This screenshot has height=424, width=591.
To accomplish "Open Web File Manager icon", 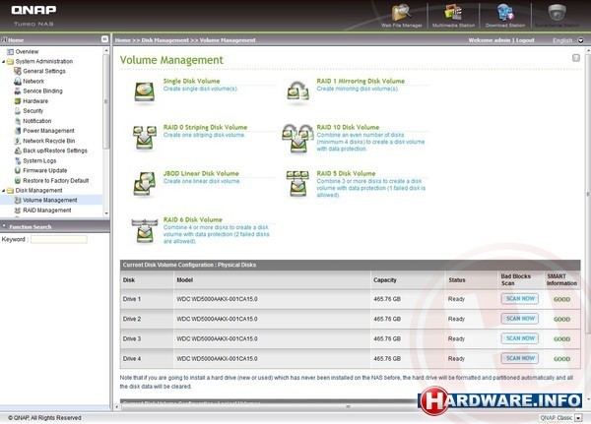I will coord(401,13).
